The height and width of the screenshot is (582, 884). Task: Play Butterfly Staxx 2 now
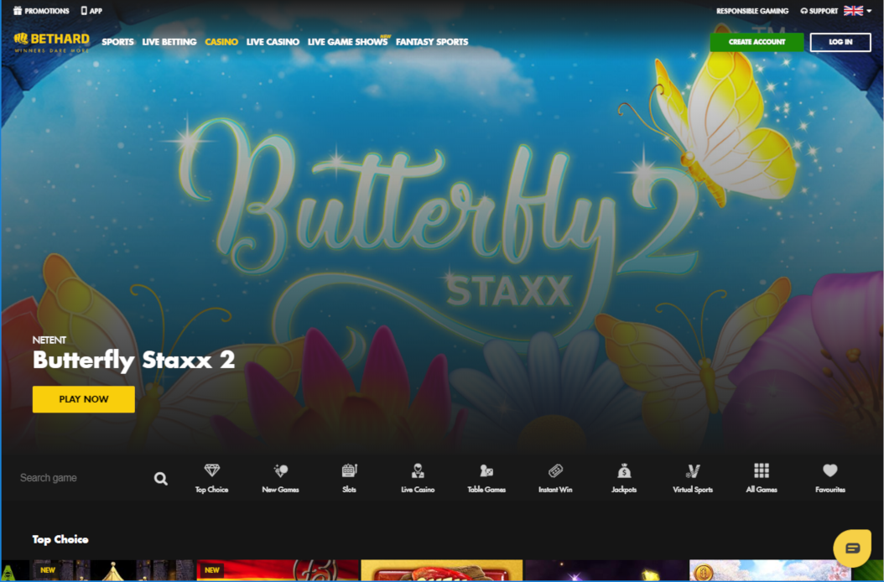[x=83, y=399]
